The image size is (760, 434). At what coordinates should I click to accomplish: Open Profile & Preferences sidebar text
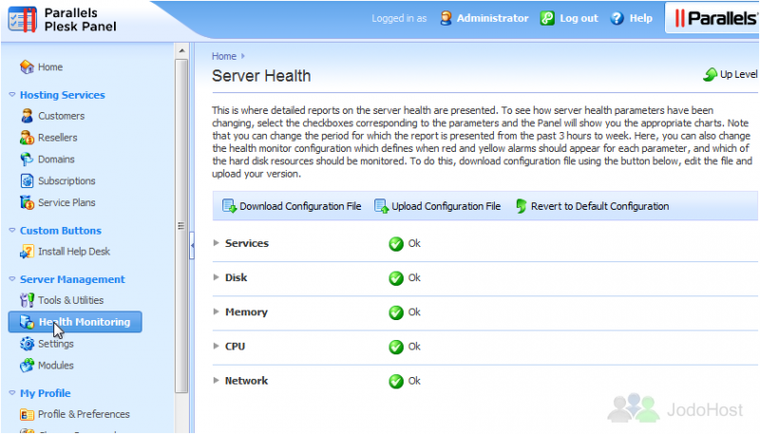tap(84, 414)
